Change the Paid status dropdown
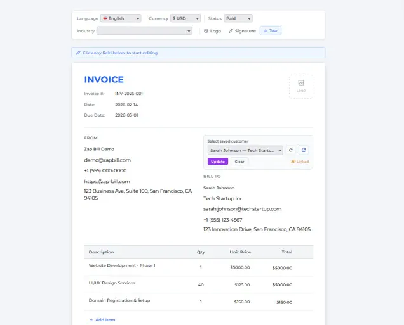Screen dimensions: 404x325 tap(238, 18)
